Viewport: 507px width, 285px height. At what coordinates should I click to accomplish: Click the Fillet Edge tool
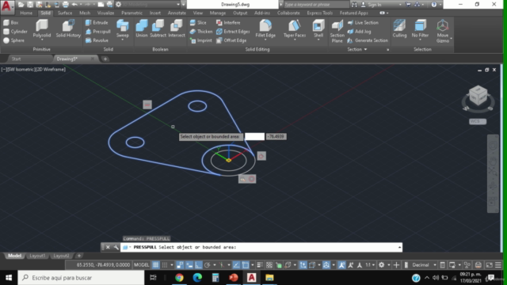pos(265,30)
